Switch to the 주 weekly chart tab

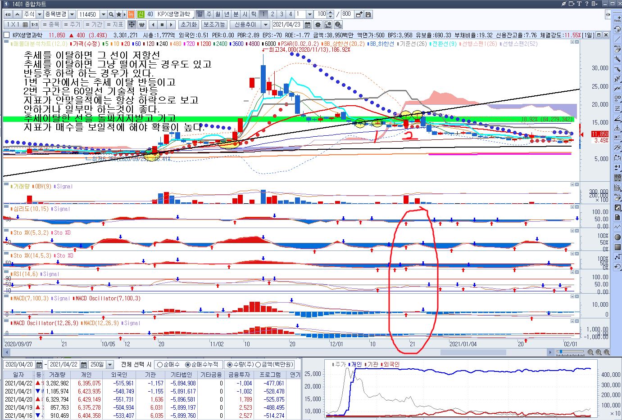point(209,14)
